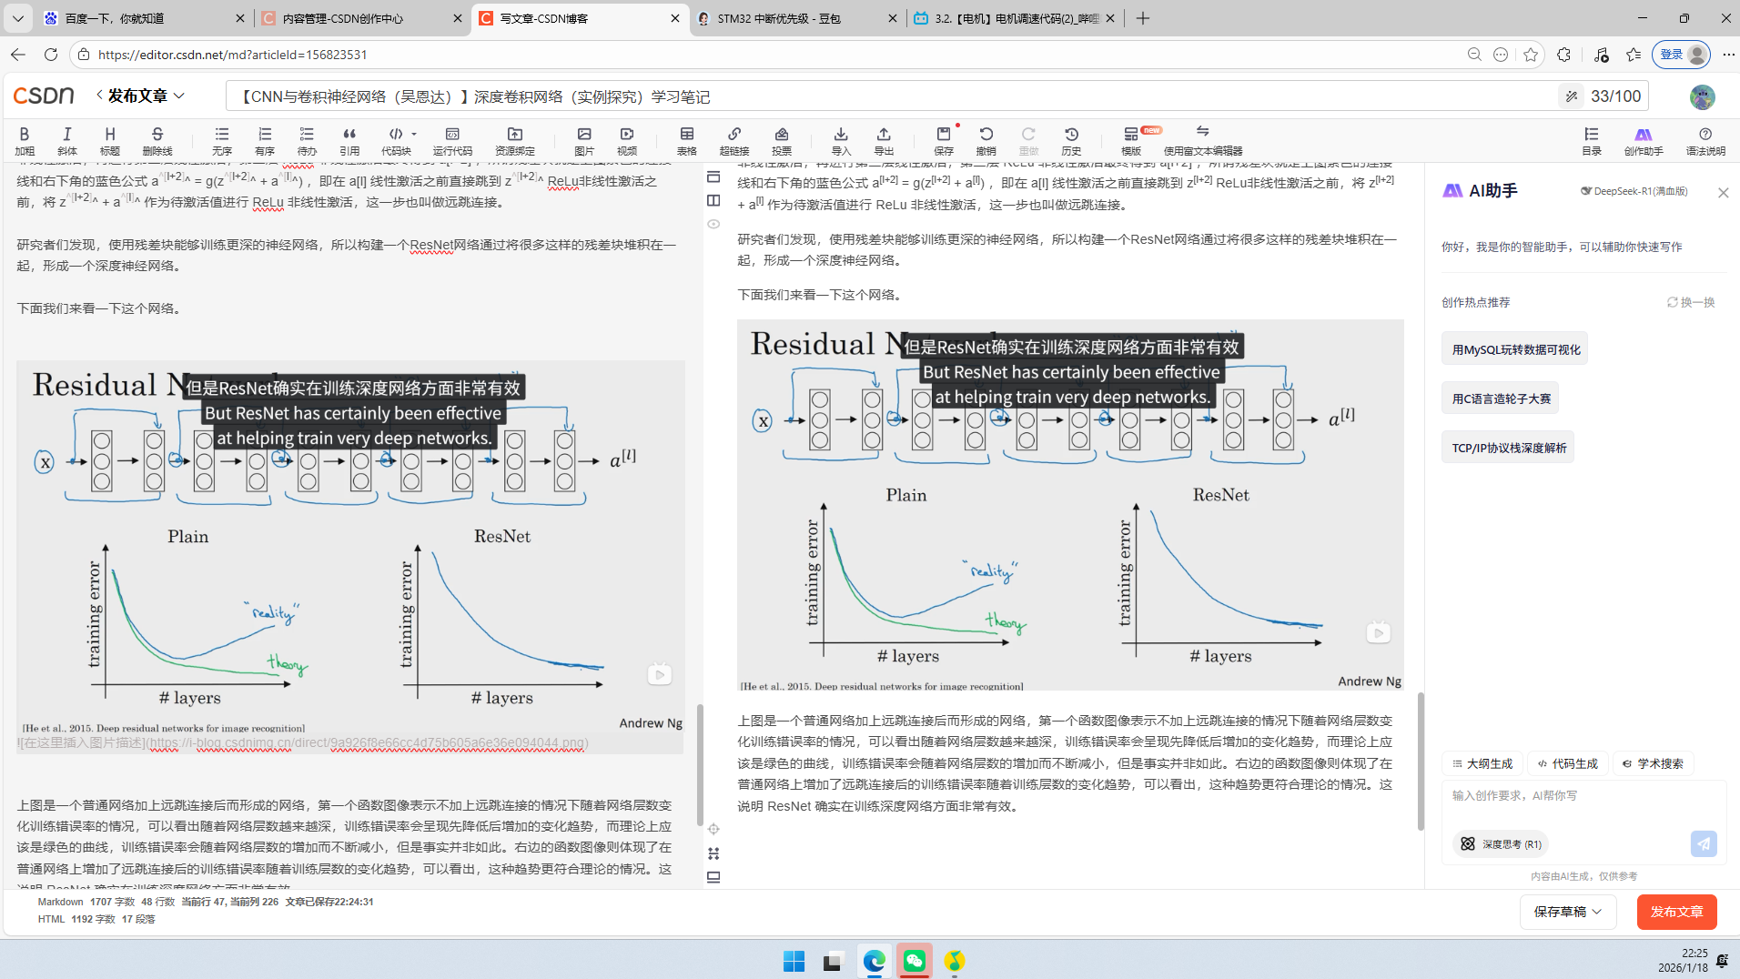Choose 大纲生成 AI function
Viewport: 1740px width, 979px height.
[1482, 763]
